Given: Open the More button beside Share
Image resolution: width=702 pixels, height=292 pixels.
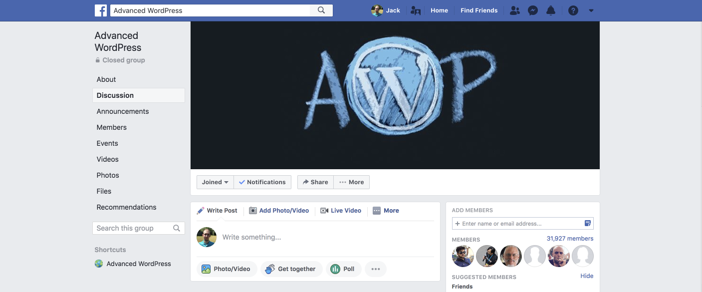Looking at the screenshot, I should [x=352, y=182].
